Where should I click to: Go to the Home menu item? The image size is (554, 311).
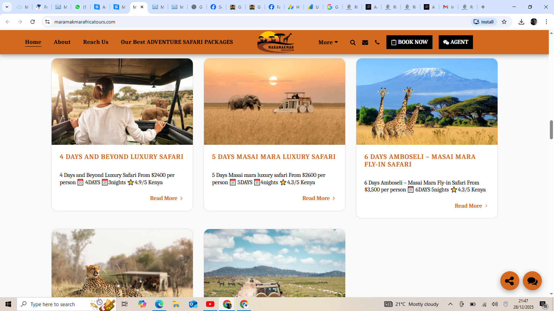coord(33,42)
